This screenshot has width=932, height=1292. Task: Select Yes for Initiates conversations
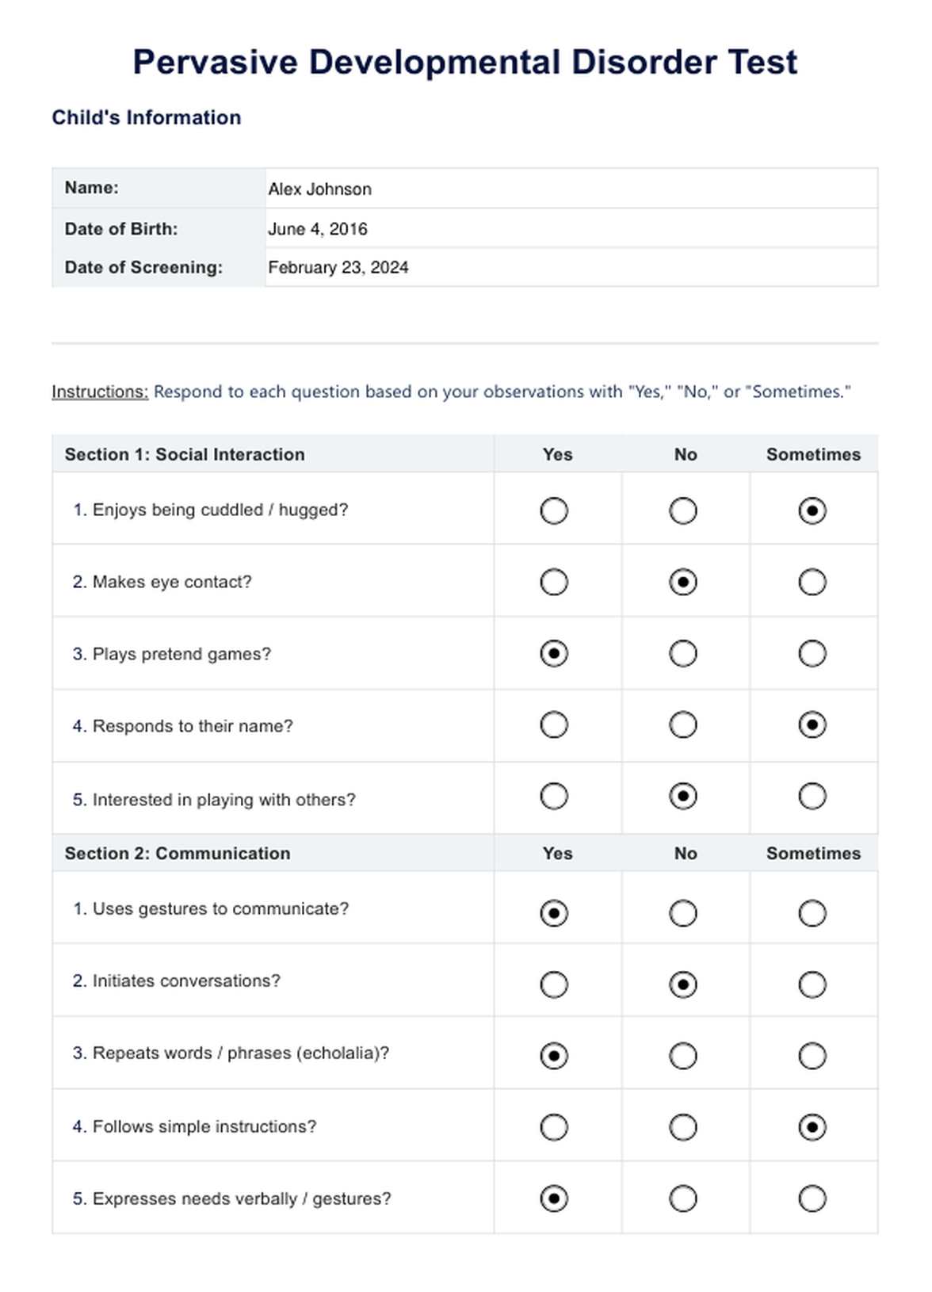click(554, 985)
